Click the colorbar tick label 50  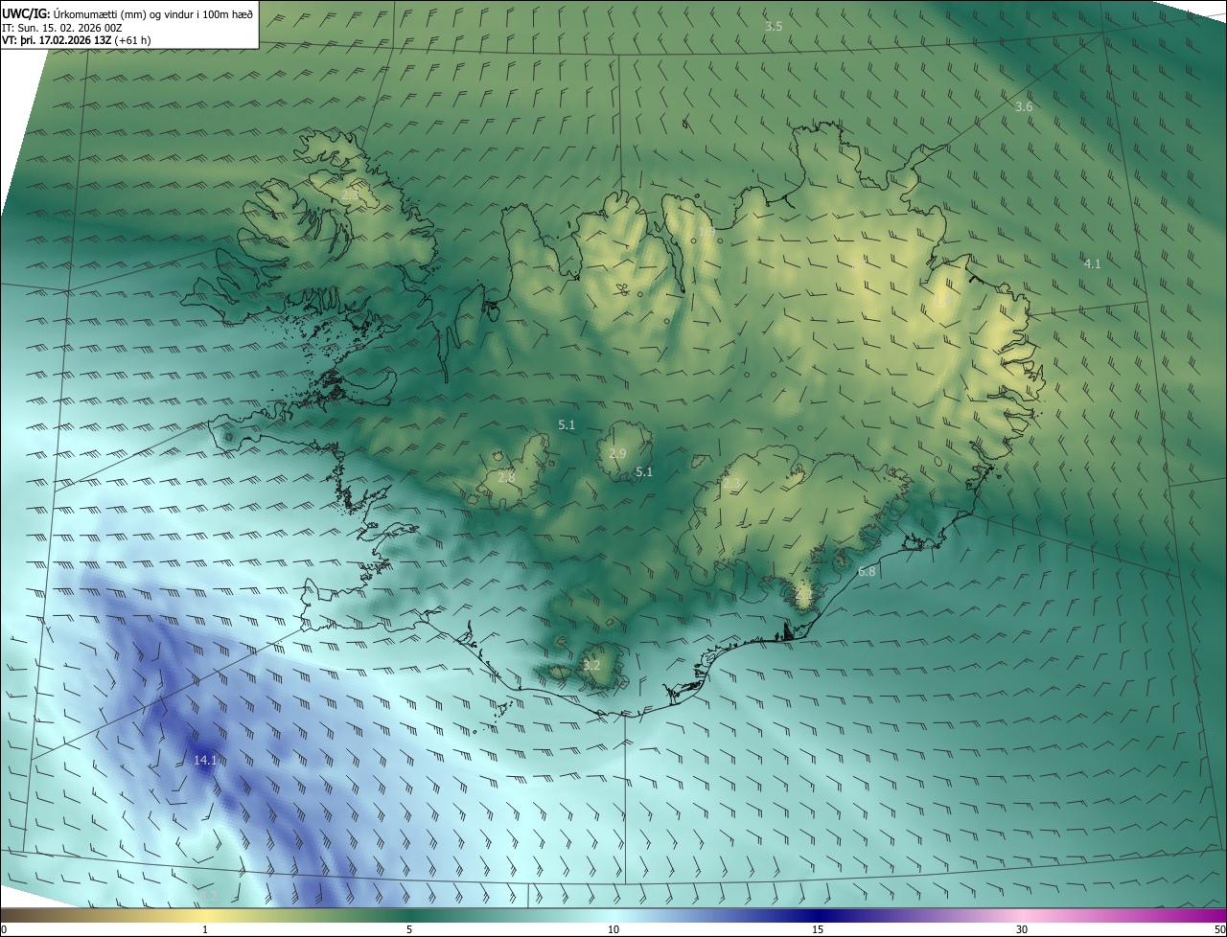tap(1219, 929)
